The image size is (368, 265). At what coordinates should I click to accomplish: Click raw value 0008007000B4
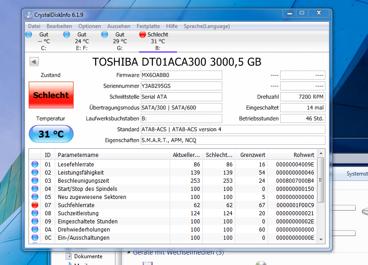pos(295,181)
